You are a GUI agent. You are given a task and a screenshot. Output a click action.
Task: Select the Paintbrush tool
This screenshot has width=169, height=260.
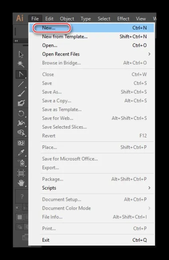point(21,93)
